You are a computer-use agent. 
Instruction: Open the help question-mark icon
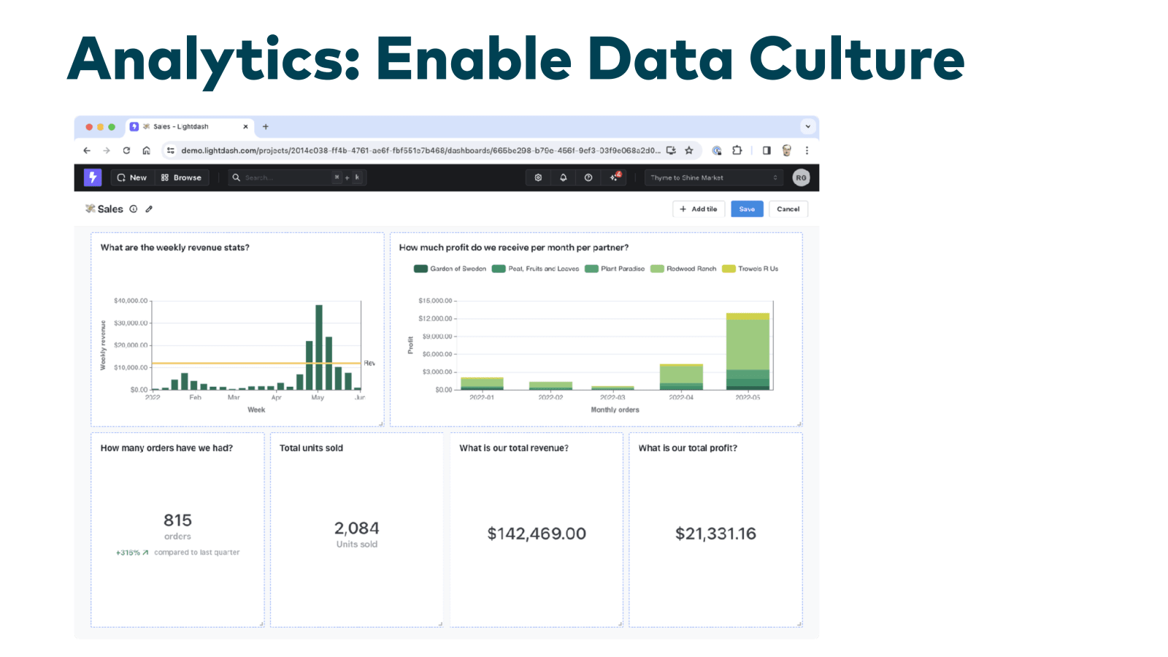click(x=588, y=177)
